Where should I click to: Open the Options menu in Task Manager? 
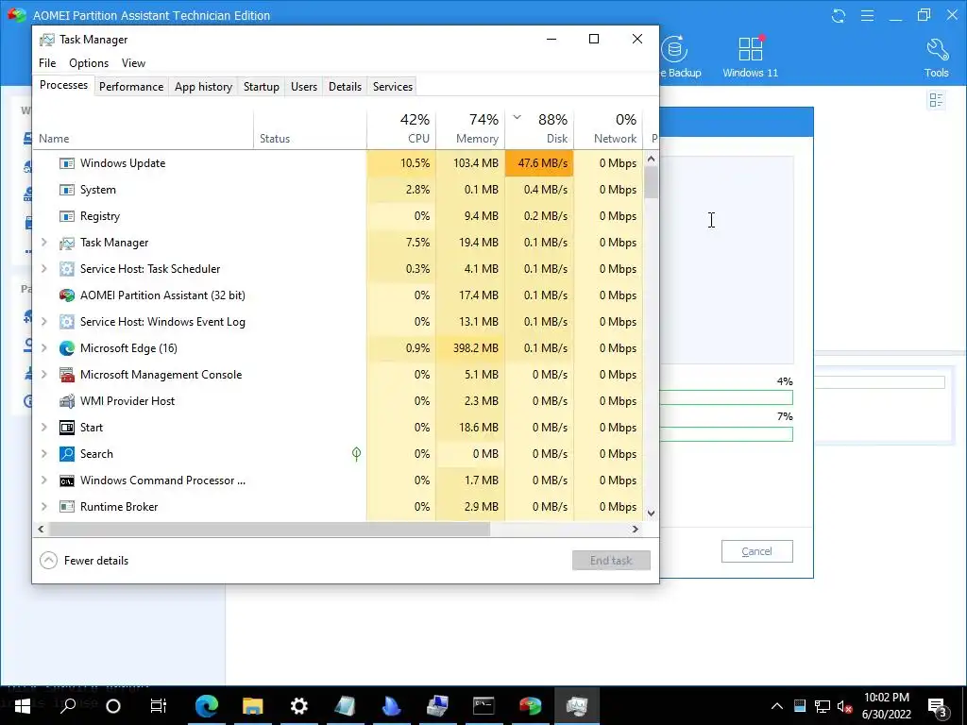(x=89, y=63)
